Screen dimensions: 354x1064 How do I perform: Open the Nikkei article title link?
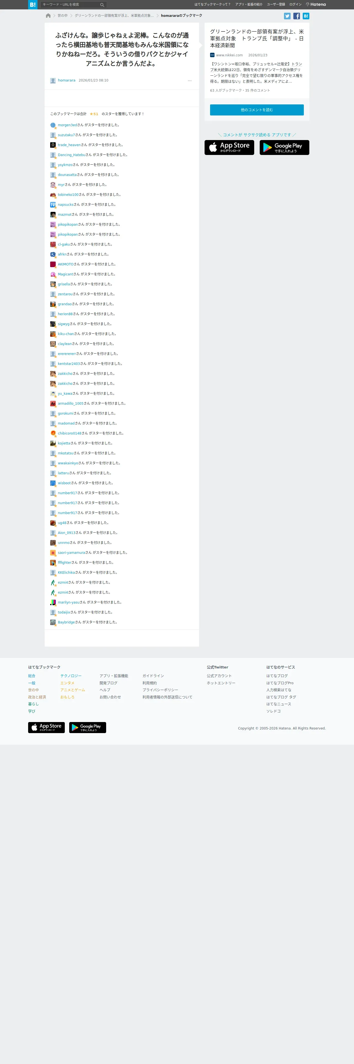click(257, 38)
